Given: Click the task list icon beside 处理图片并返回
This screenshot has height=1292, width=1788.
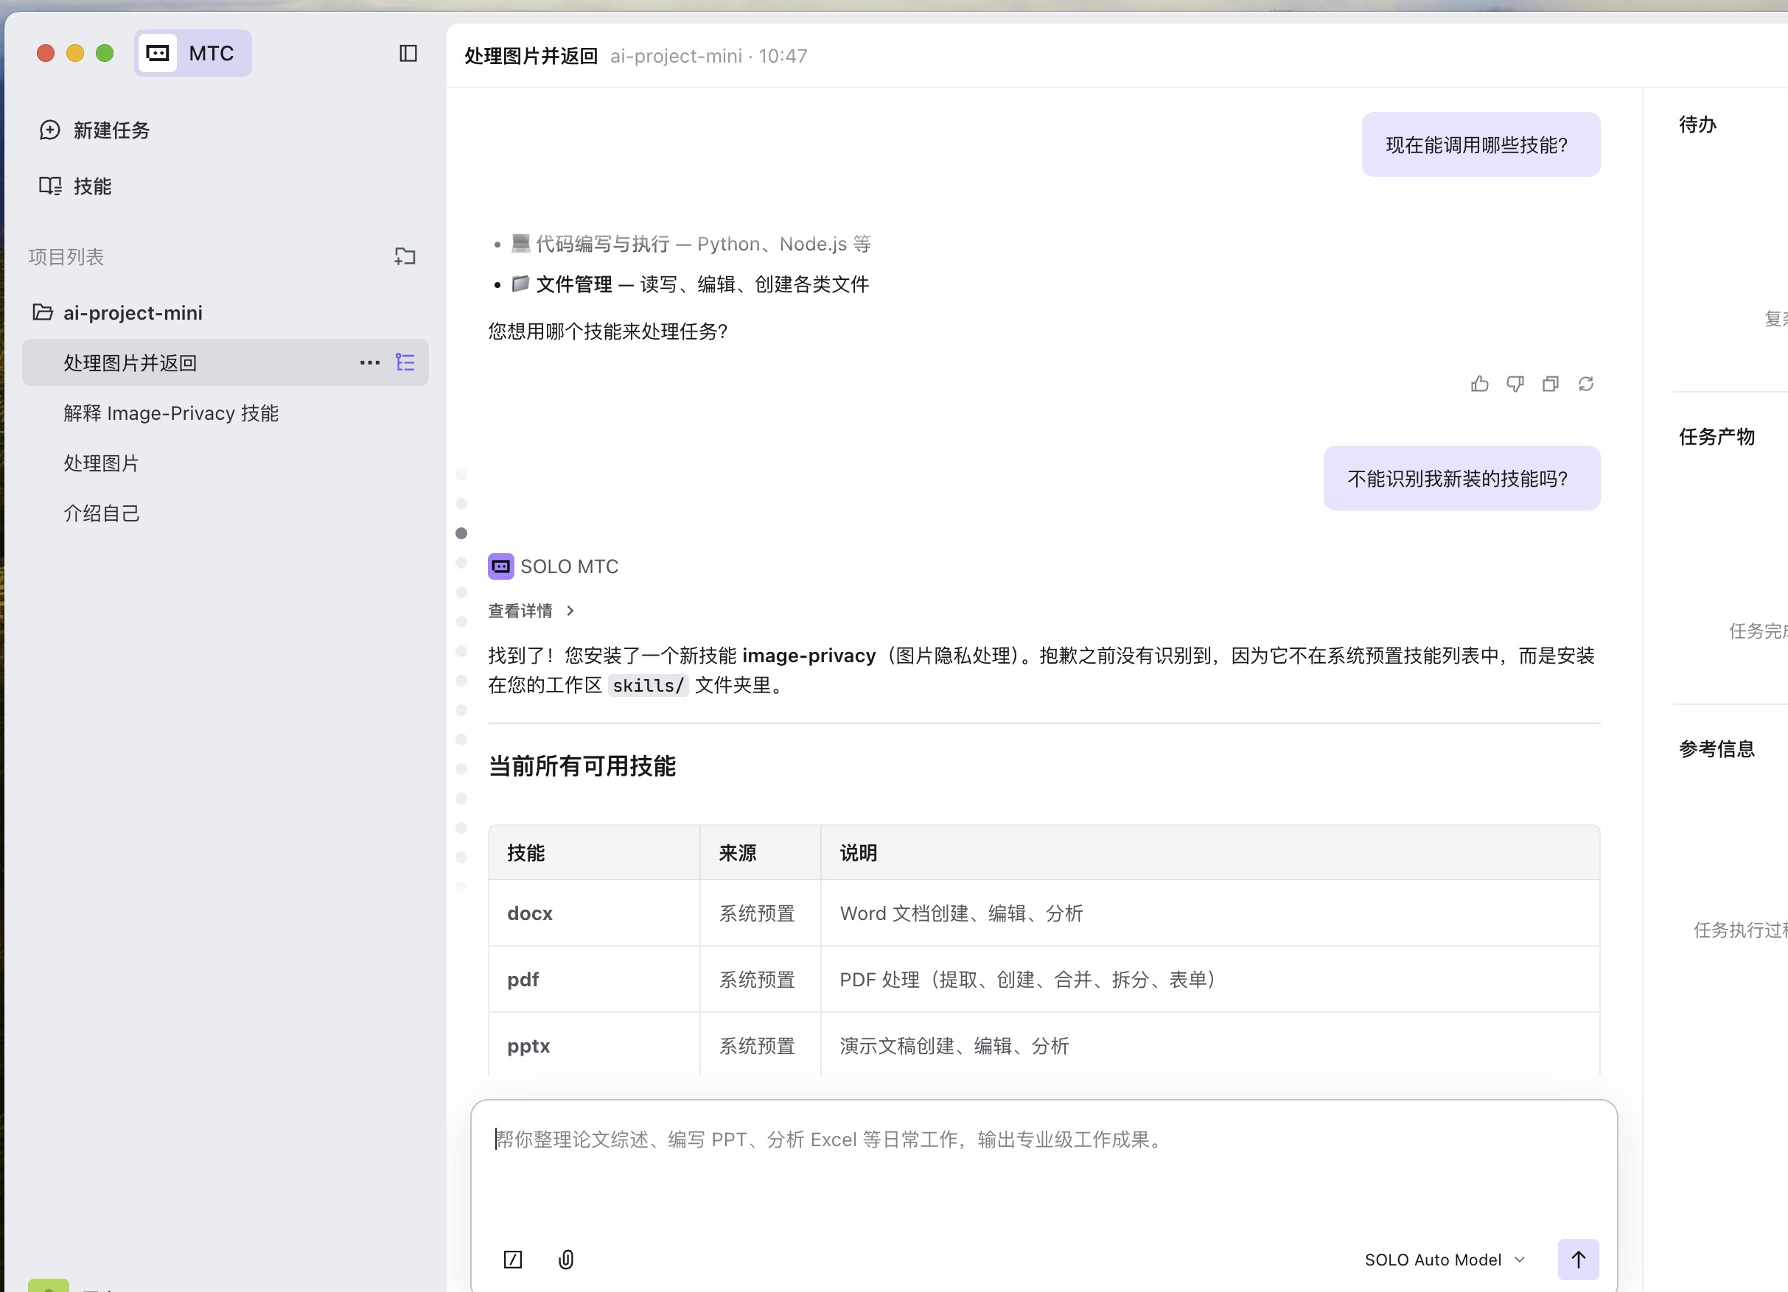Looking at the screenshot, I should click(405, 362).
